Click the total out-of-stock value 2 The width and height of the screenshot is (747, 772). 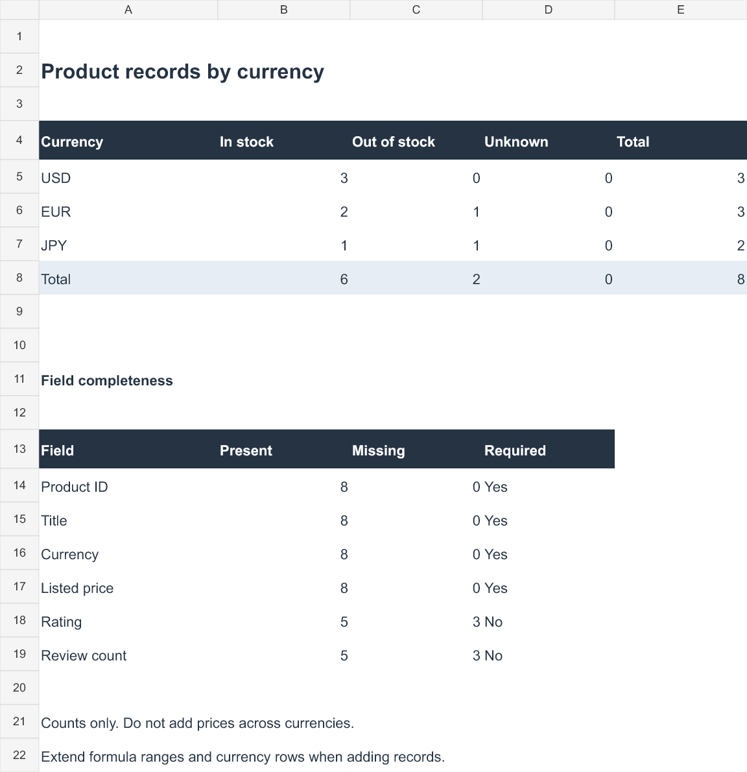click(416, 279)
